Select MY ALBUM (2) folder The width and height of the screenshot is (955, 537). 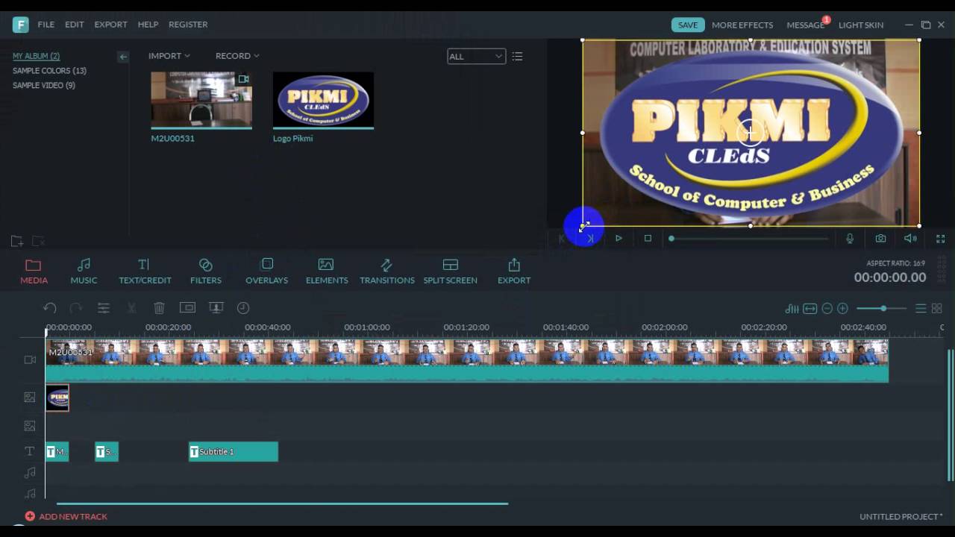(x=36, y=56)
